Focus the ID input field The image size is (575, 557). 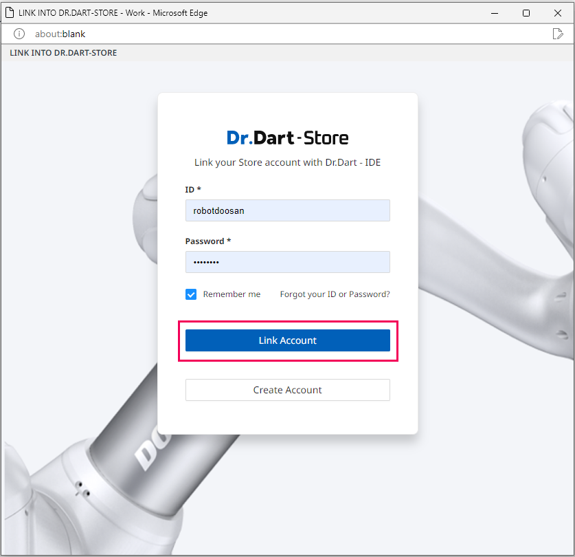coord(287,210)
